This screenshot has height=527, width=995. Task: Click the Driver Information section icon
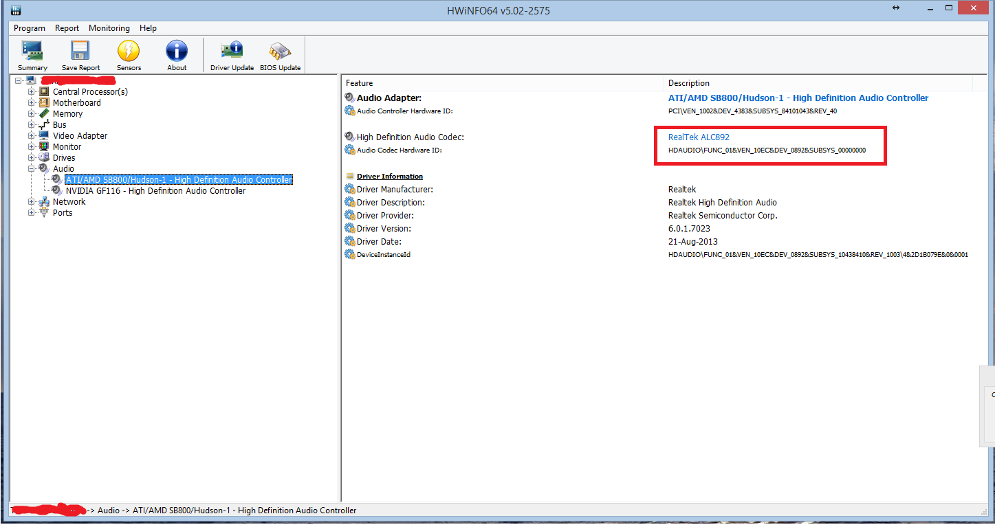pyautogui.click(x=350, y=176)
